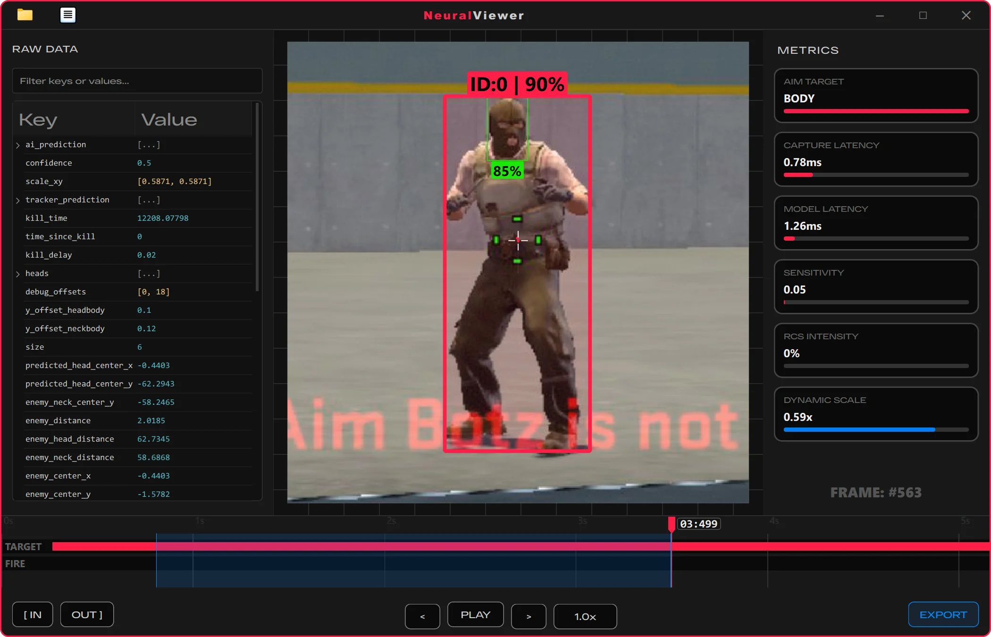Select the Aim Target BODY card
991x637 pixels.
[876, 96]
